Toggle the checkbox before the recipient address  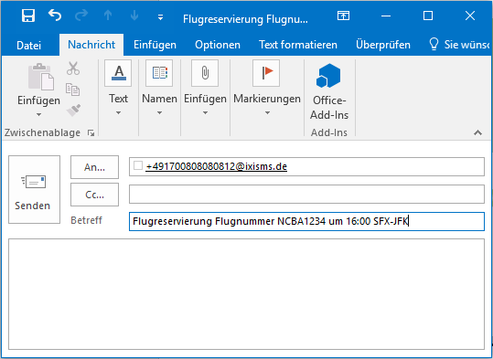138,165
